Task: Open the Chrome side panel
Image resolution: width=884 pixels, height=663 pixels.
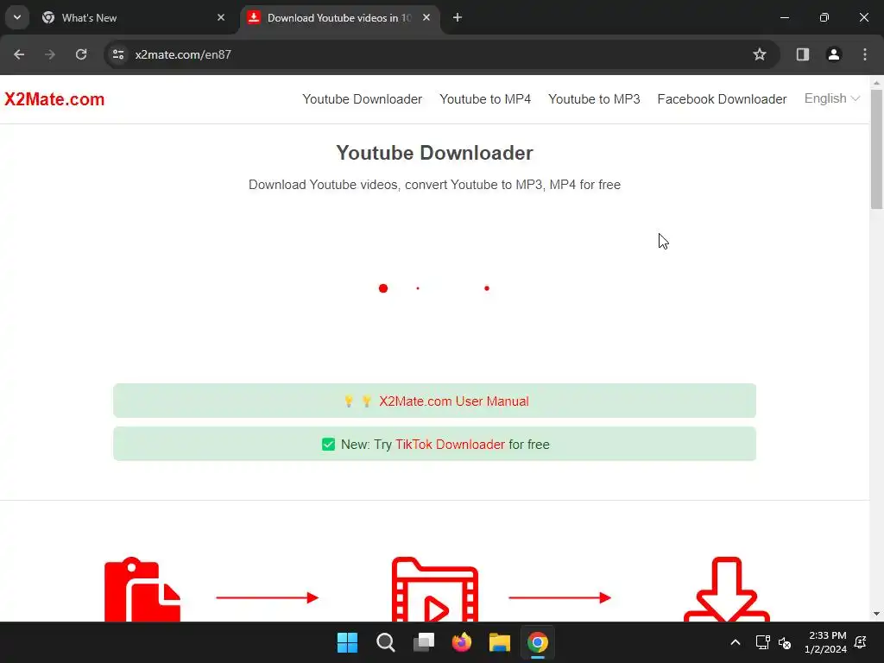Action: [803, 54]
